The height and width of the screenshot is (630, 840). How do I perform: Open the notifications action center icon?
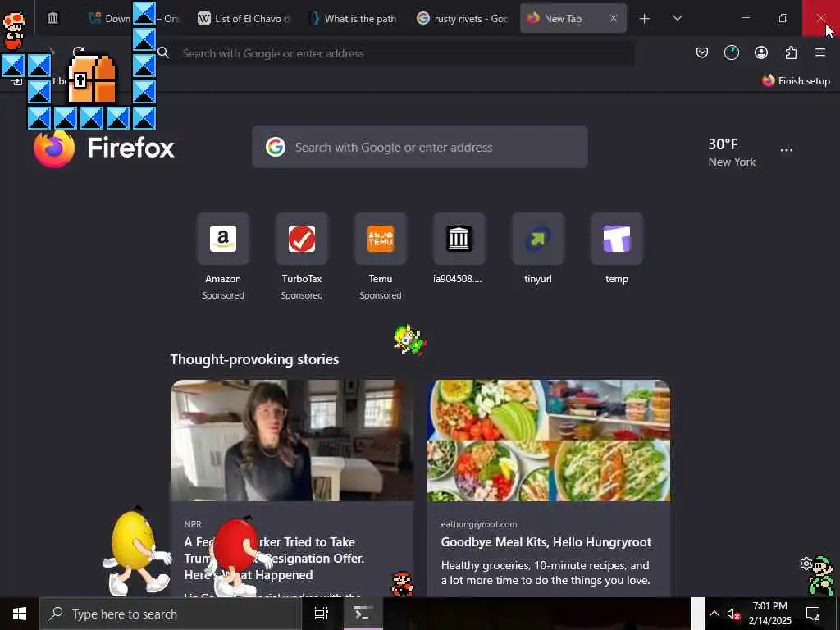point(813,614)
